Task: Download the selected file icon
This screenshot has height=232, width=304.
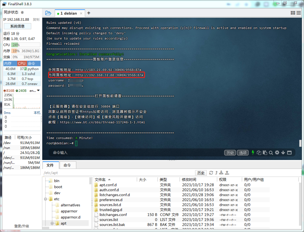Action: tap(221, 173)
